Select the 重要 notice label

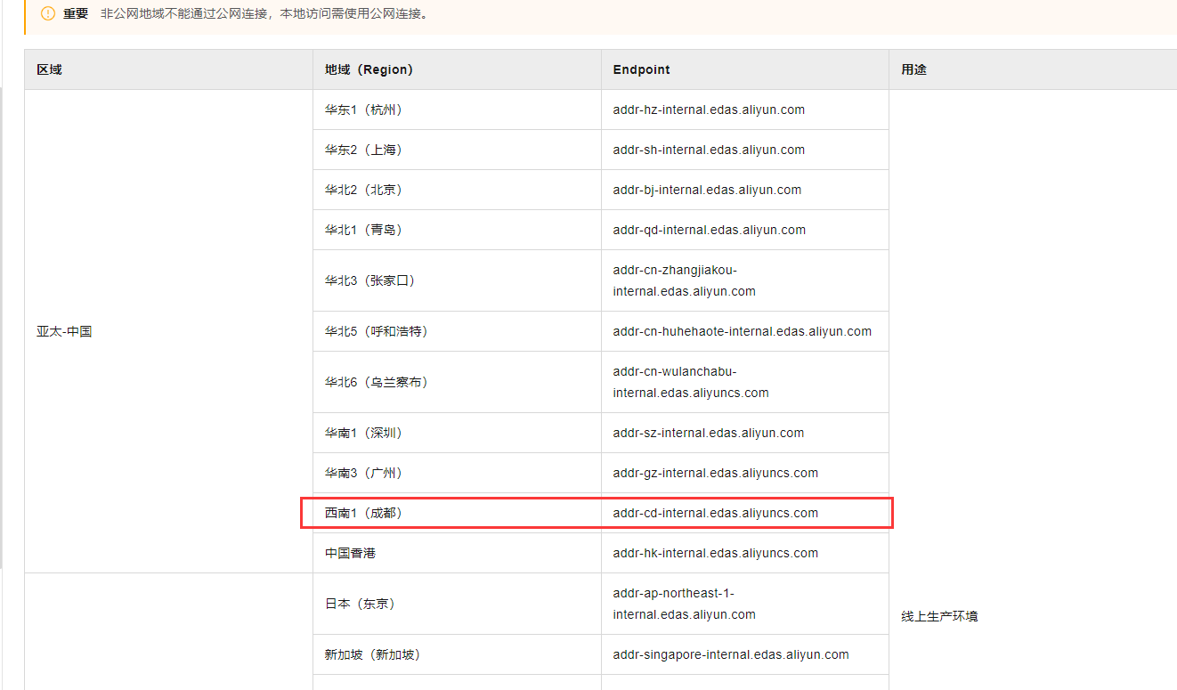point(76,13)
